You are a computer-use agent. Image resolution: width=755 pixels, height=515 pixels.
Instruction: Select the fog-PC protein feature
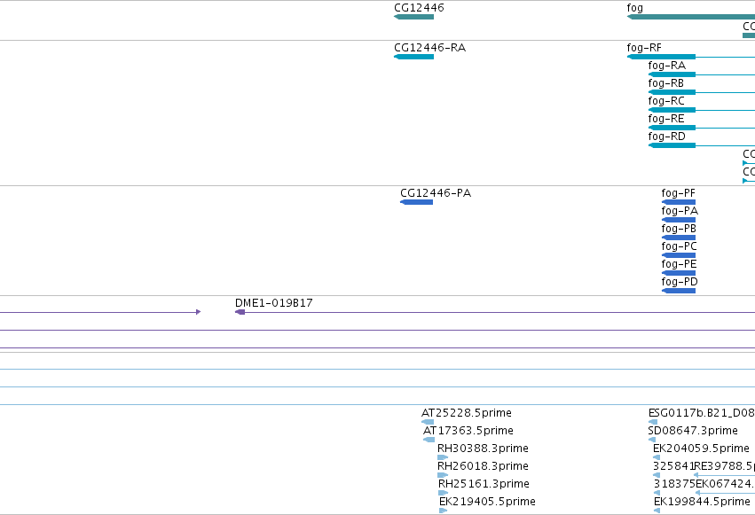[x=679, y=255]
